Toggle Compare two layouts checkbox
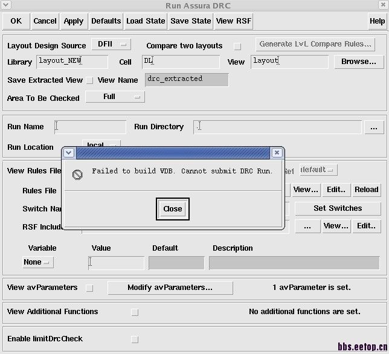389x354 pixels. coord(237,46)
